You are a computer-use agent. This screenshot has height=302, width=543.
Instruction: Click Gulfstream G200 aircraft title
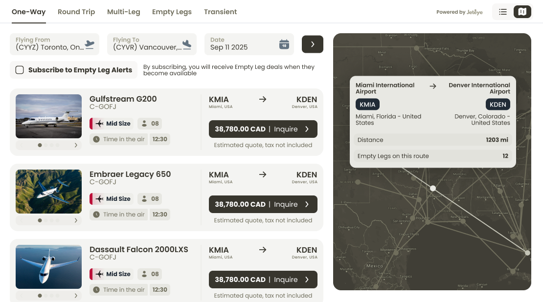pos(123,99)
